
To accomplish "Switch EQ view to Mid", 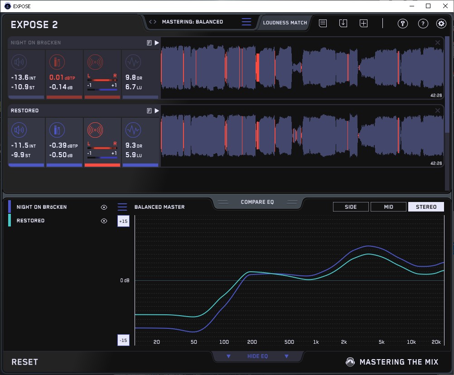I will point(389,207).
